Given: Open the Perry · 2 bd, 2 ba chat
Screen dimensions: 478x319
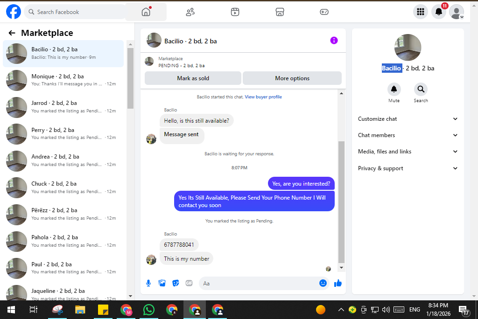Looking at the screenshot, I should (x=63, y=134).
